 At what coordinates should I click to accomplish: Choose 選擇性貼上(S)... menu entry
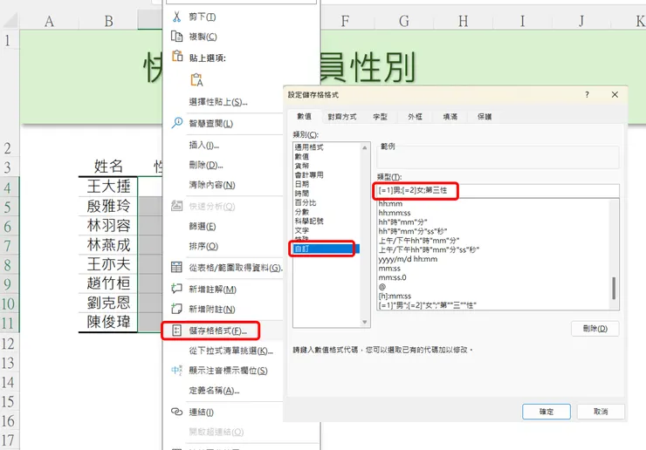click(x=218, y=102)
